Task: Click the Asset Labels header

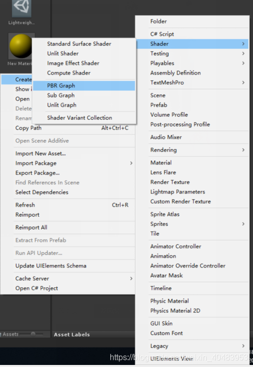Action: pos(72,335)
